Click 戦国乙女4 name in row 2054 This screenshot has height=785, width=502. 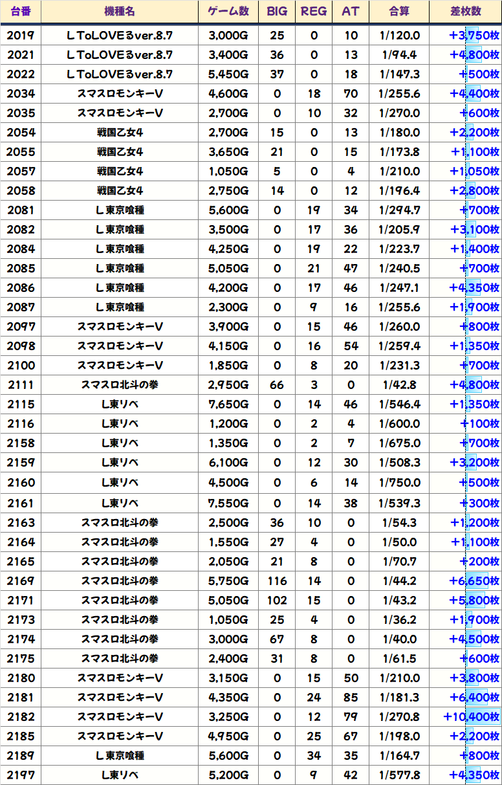click(x=120, y=133)
